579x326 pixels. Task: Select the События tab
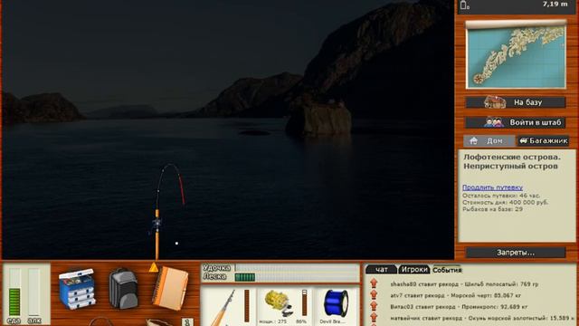(x=447, y=270)
